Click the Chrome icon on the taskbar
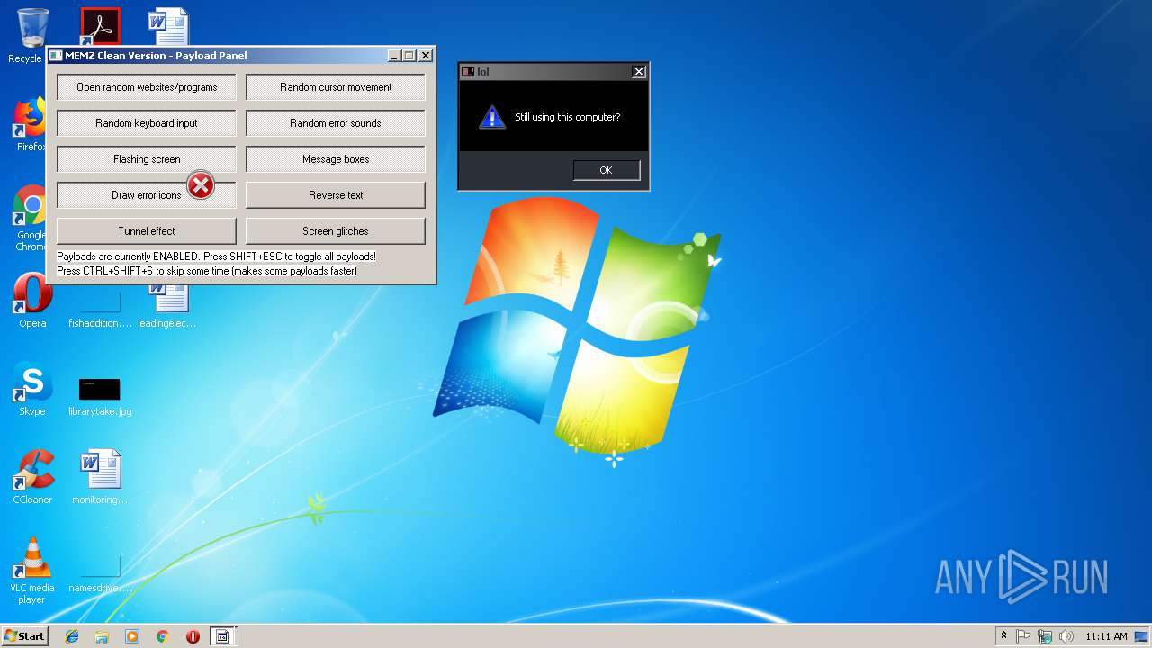The width and height of the screenshot is (1152, 648). (x=163, y=636)
